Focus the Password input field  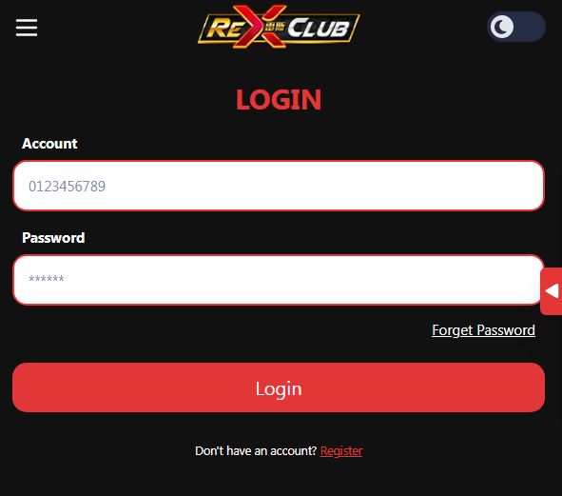coord(279,280)
